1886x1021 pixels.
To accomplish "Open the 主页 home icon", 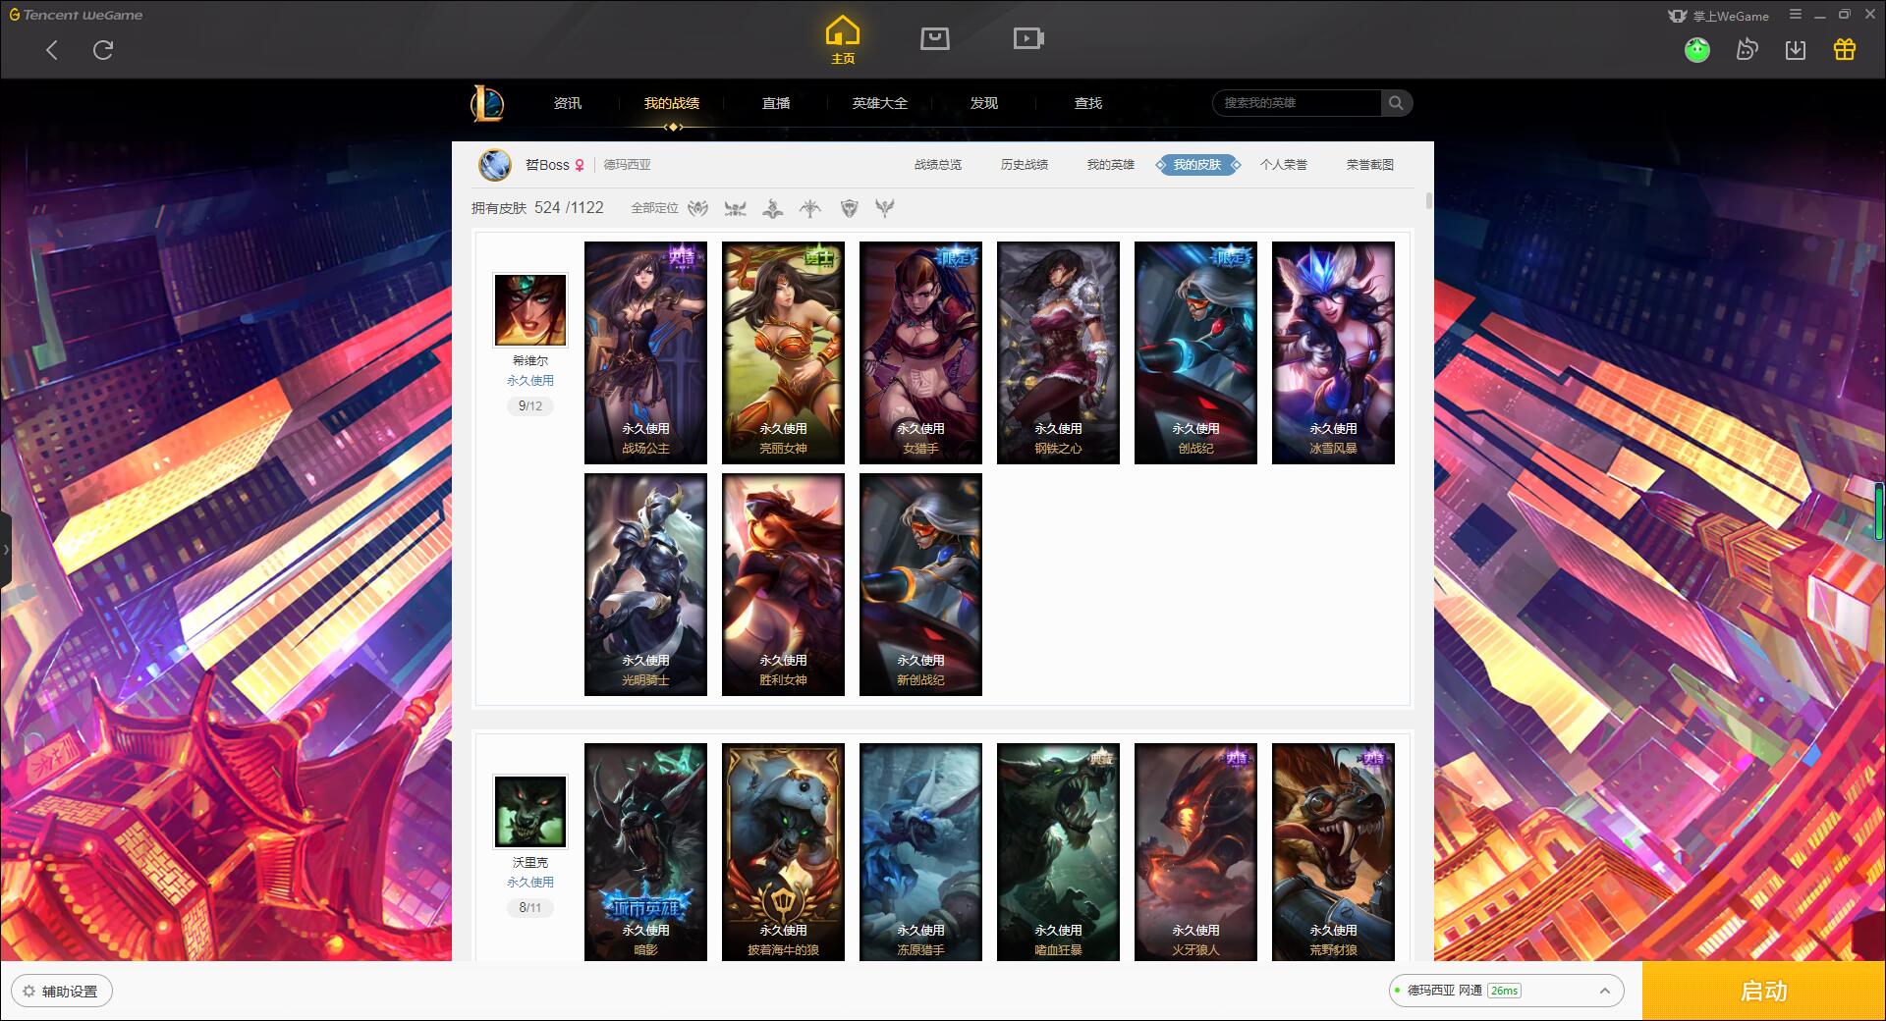I will pos(843,40).
